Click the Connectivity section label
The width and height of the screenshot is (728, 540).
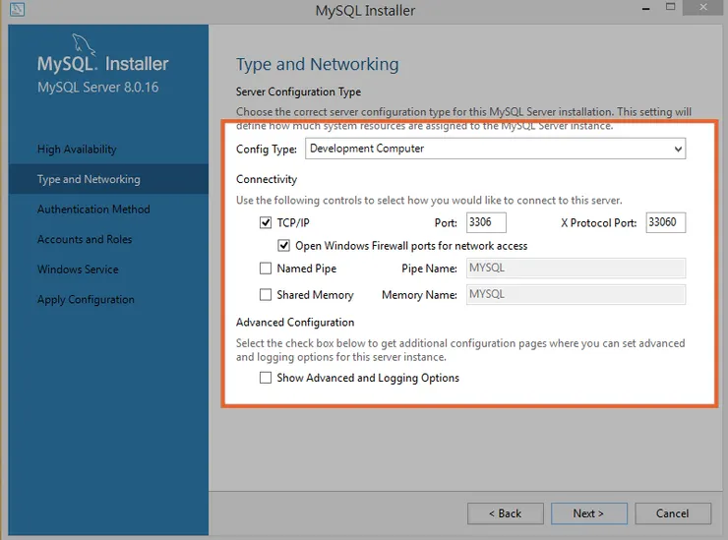[x=267, y=179]
